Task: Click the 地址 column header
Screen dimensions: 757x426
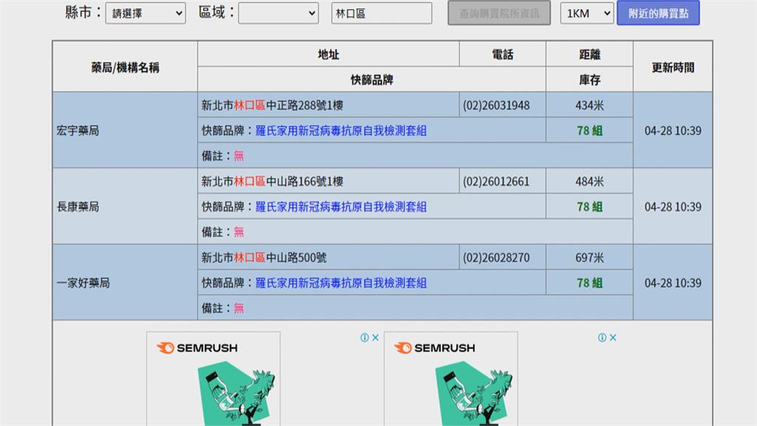Action: [x=328, y=55]
